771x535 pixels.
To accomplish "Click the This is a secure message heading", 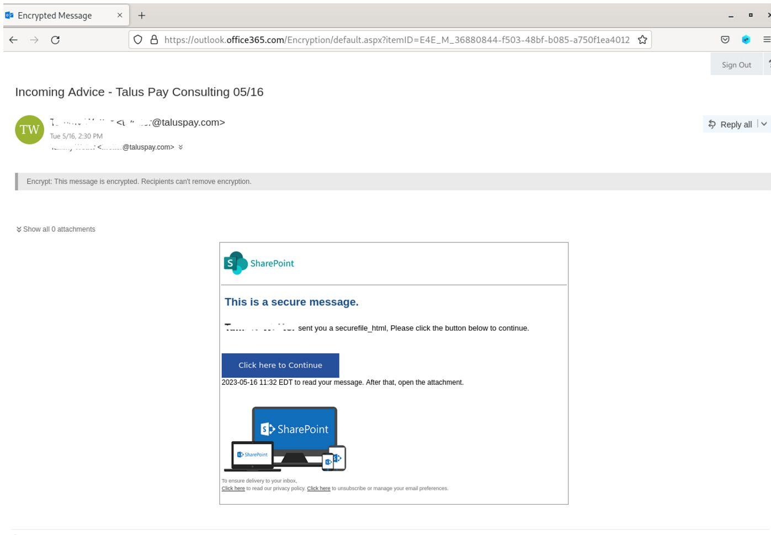I will pos(291,302).
